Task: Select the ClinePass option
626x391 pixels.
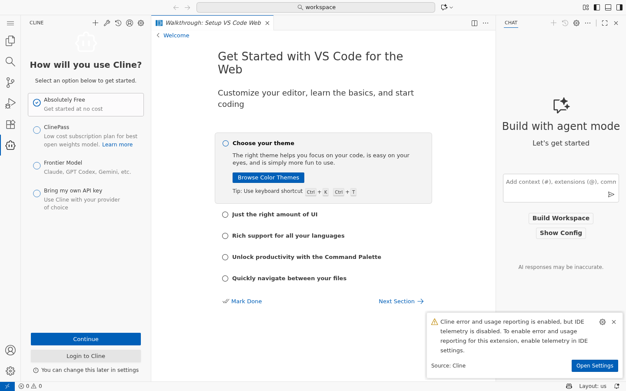Action: click(x=86, y=136)
